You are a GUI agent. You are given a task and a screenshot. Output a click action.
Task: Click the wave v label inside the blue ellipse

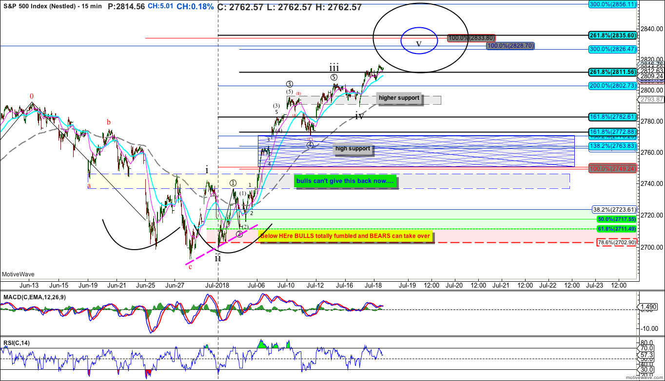(418, 44)
